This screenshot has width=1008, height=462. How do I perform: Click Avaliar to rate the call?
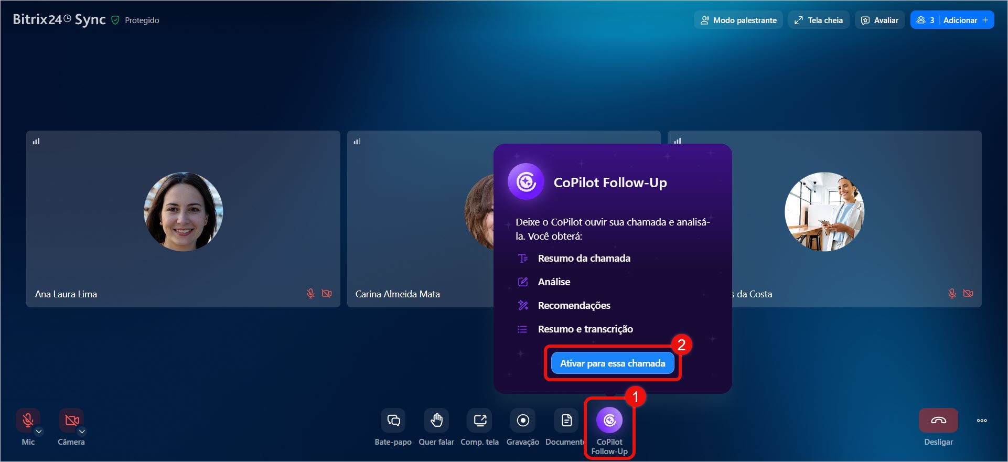[x=880, y=20]
